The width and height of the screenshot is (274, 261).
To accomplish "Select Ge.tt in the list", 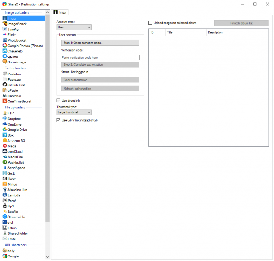I will click(9, 173).
